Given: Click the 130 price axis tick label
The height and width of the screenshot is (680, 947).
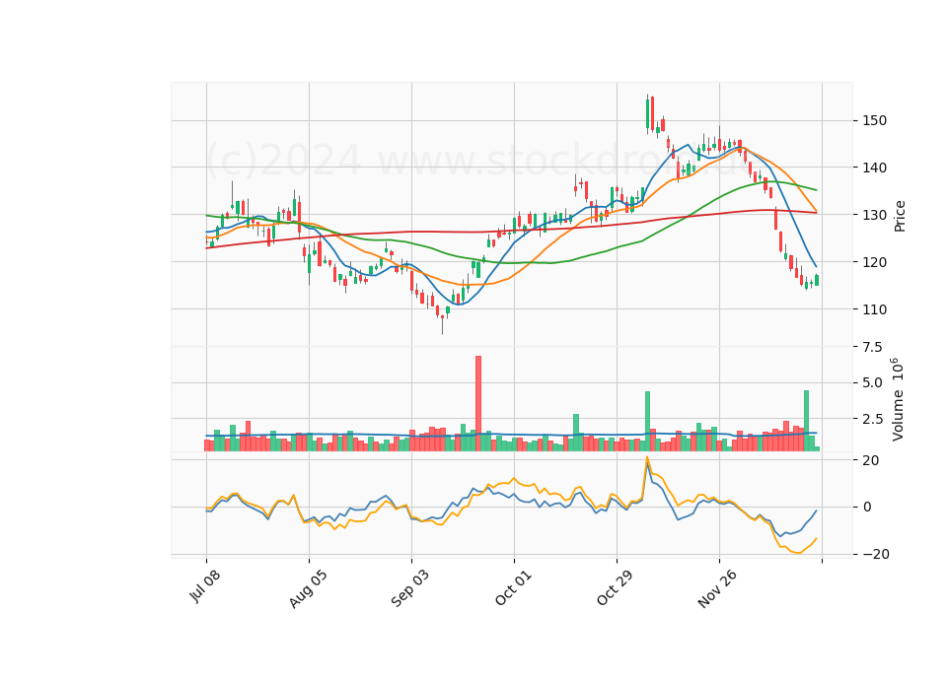Looking at the screenshot, I should point(875,215).
